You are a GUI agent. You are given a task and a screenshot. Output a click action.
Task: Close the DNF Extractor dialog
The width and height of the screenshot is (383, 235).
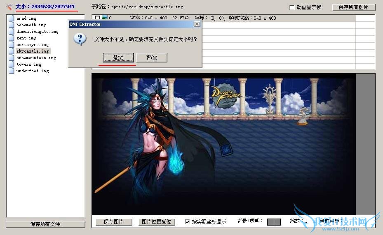pyautogui.click(x=197, y=24)
